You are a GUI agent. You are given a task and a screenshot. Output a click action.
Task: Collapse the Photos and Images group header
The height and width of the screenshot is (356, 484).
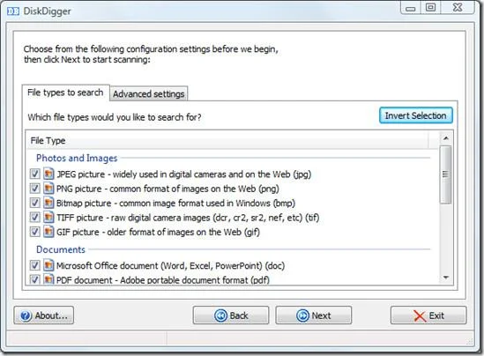[77, 158]
